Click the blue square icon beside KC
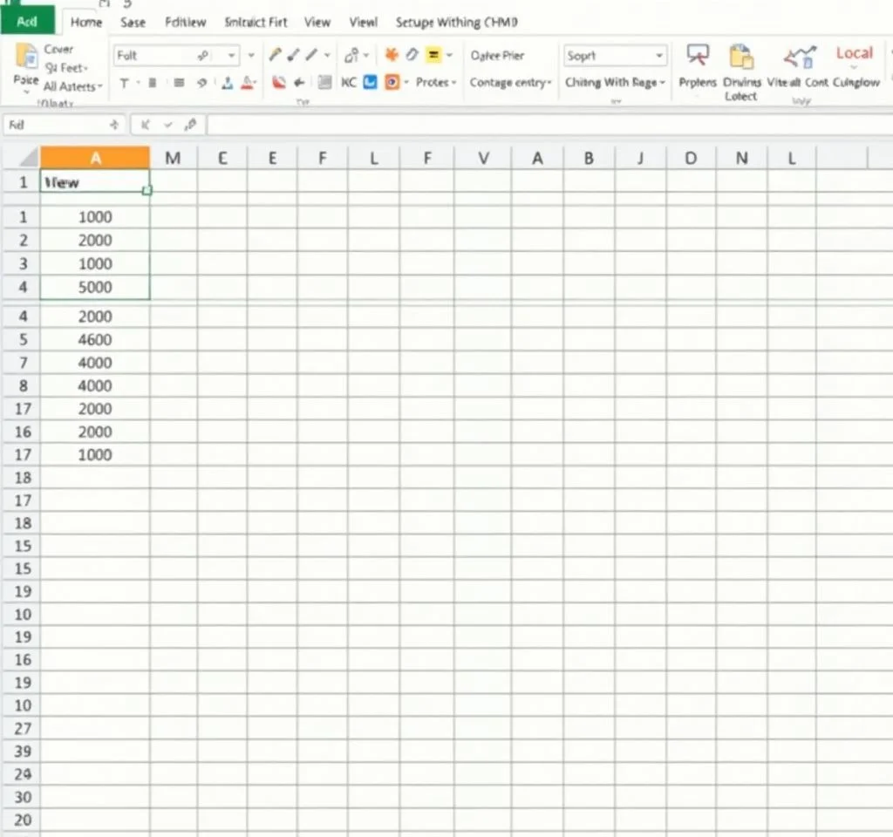The width and height of the screenshot is (893, 837). (369, 83)
